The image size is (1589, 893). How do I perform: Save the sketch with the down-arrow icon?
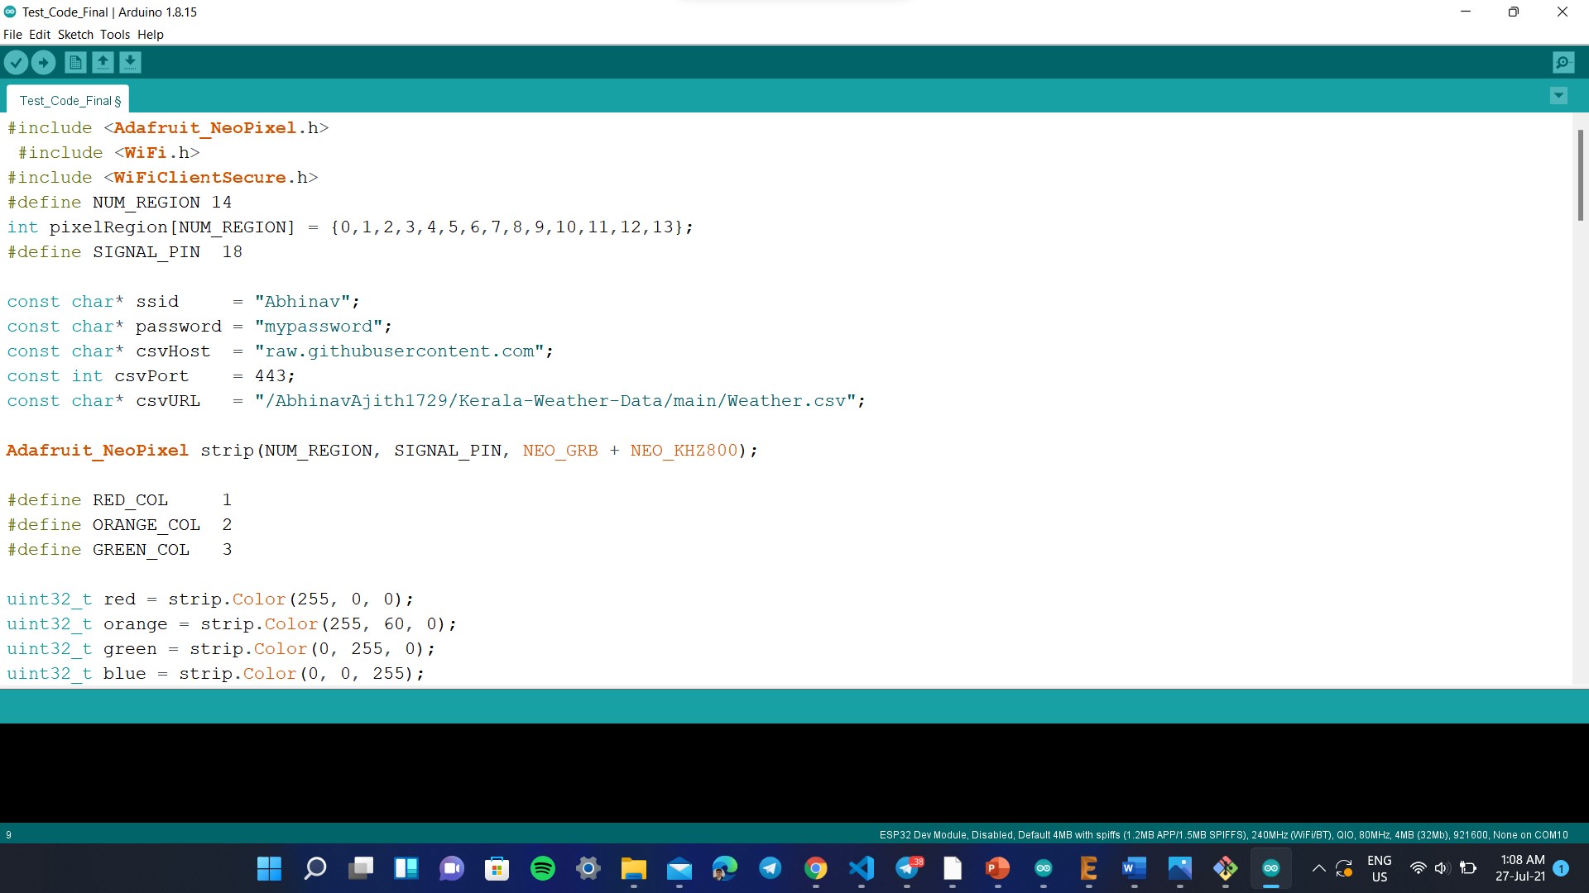coord(130,62)
